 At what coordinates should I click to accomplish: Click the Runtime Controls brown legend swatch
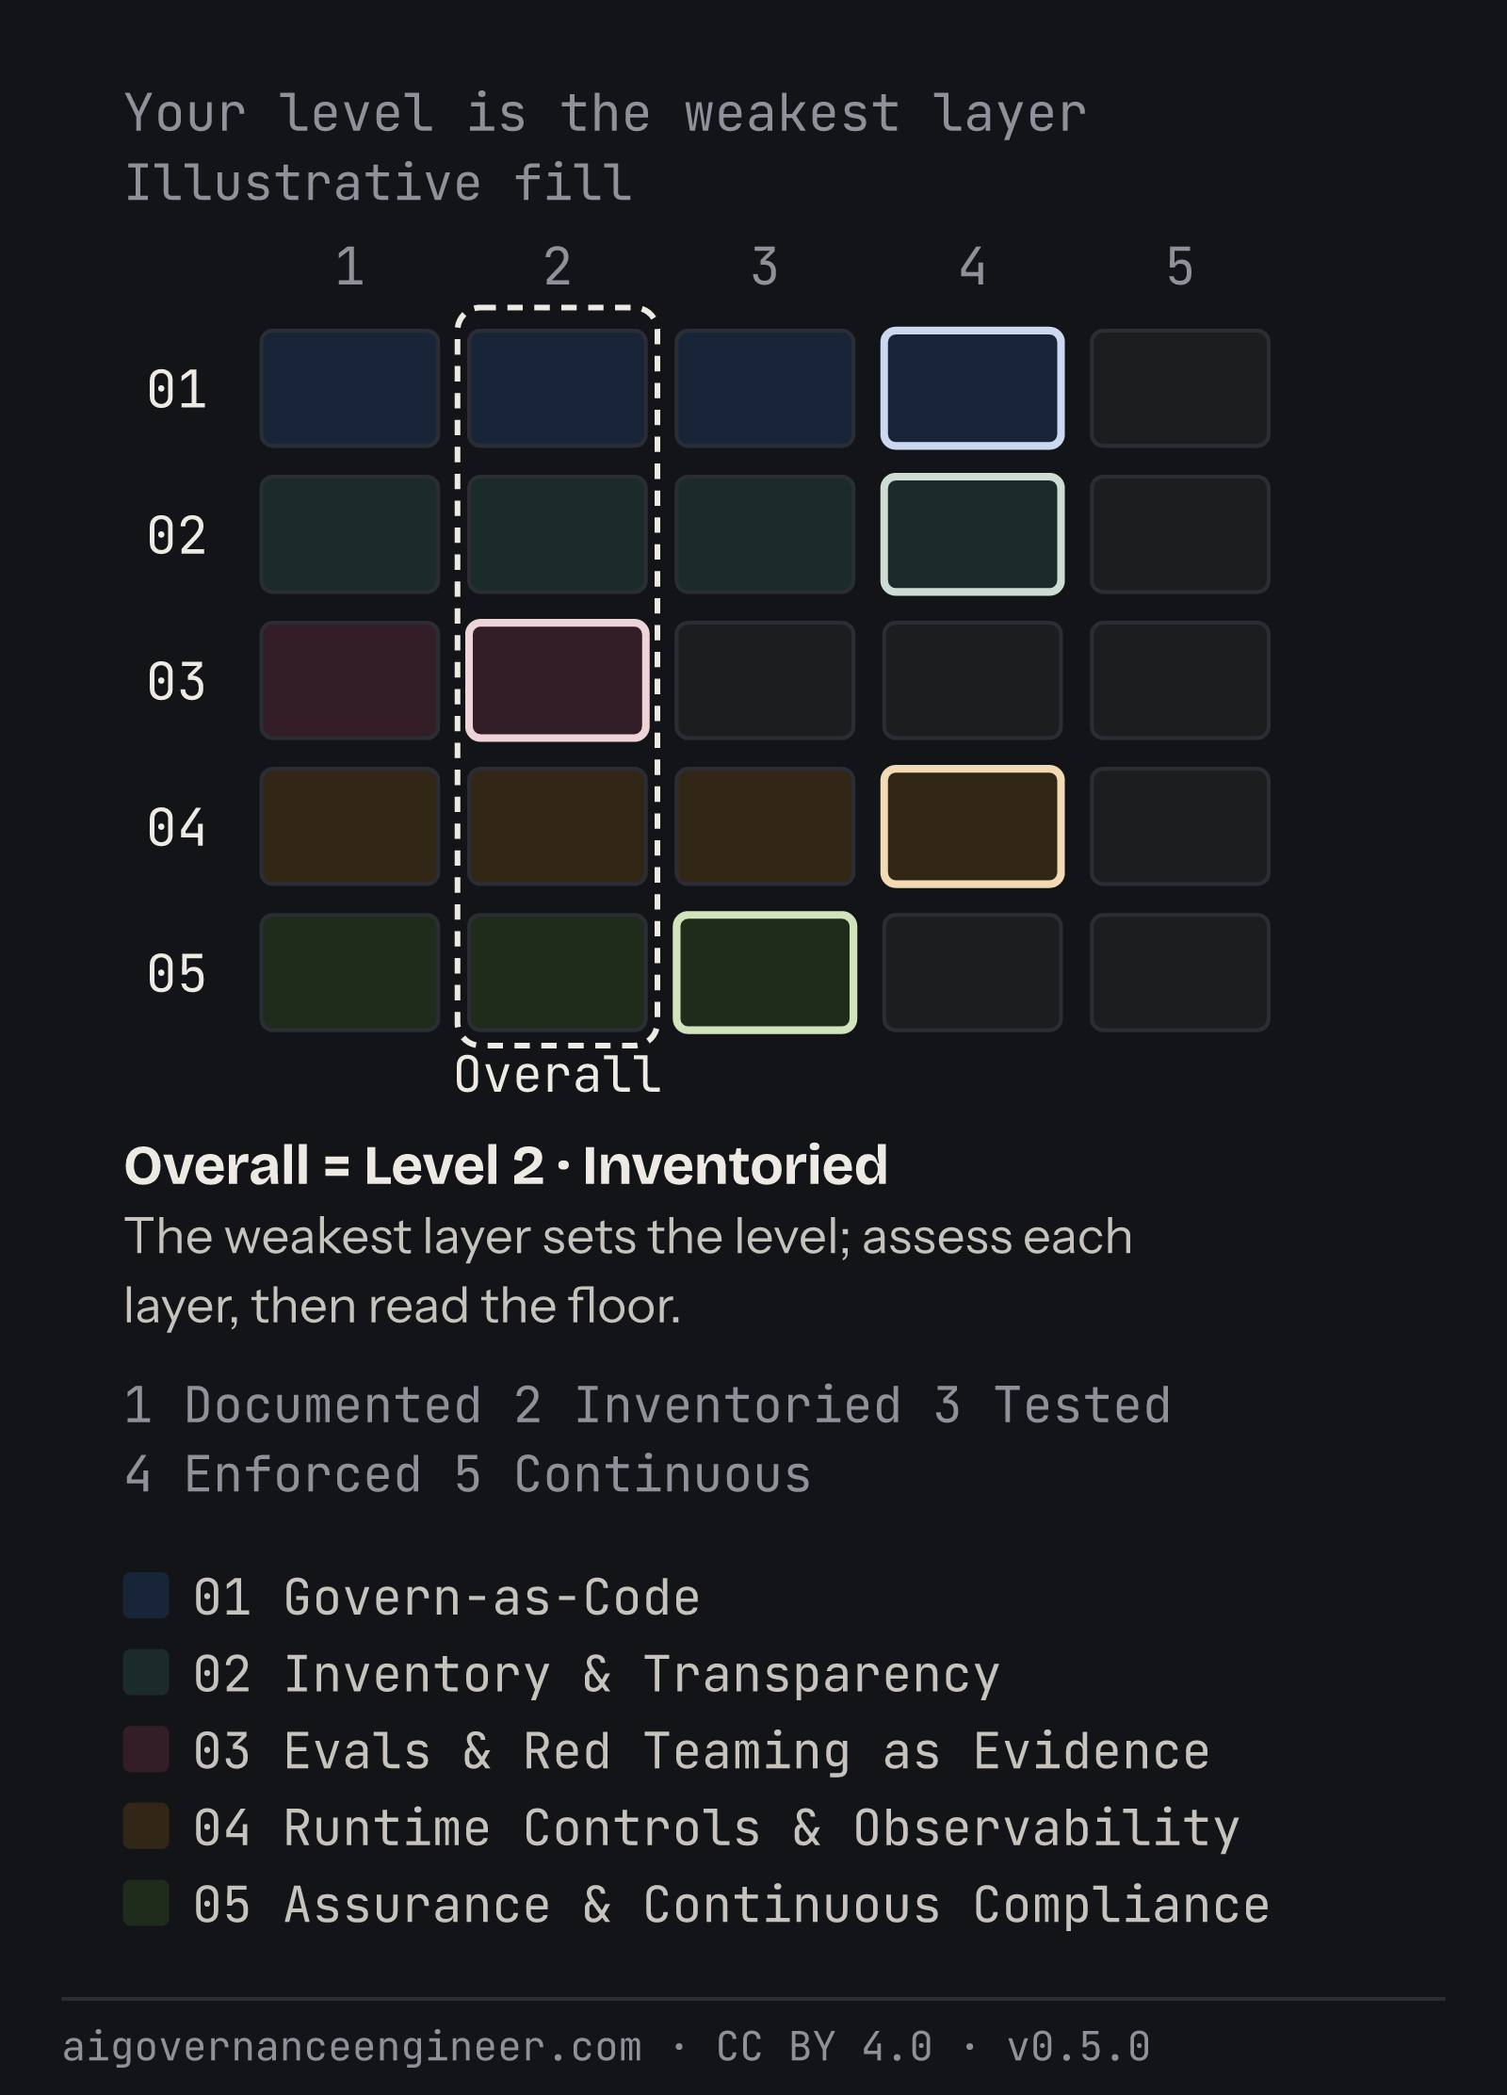pos(146,1827)
